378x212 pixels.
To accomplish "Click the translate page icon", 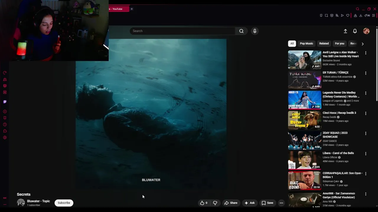I will click(337, 15).
